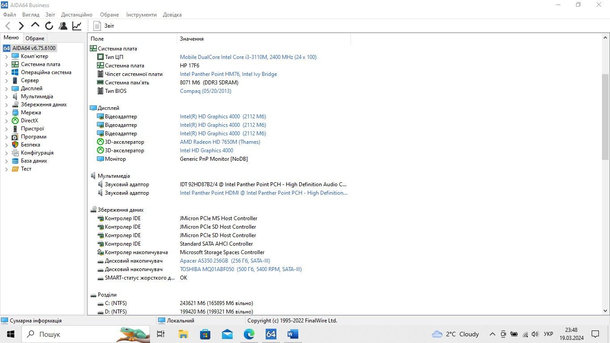Image resolution: width=610 pixels, height=343 pixels.
Task: Open File Explorer from the taskbar
Action: pyautogui.click(x=183, y=334)
